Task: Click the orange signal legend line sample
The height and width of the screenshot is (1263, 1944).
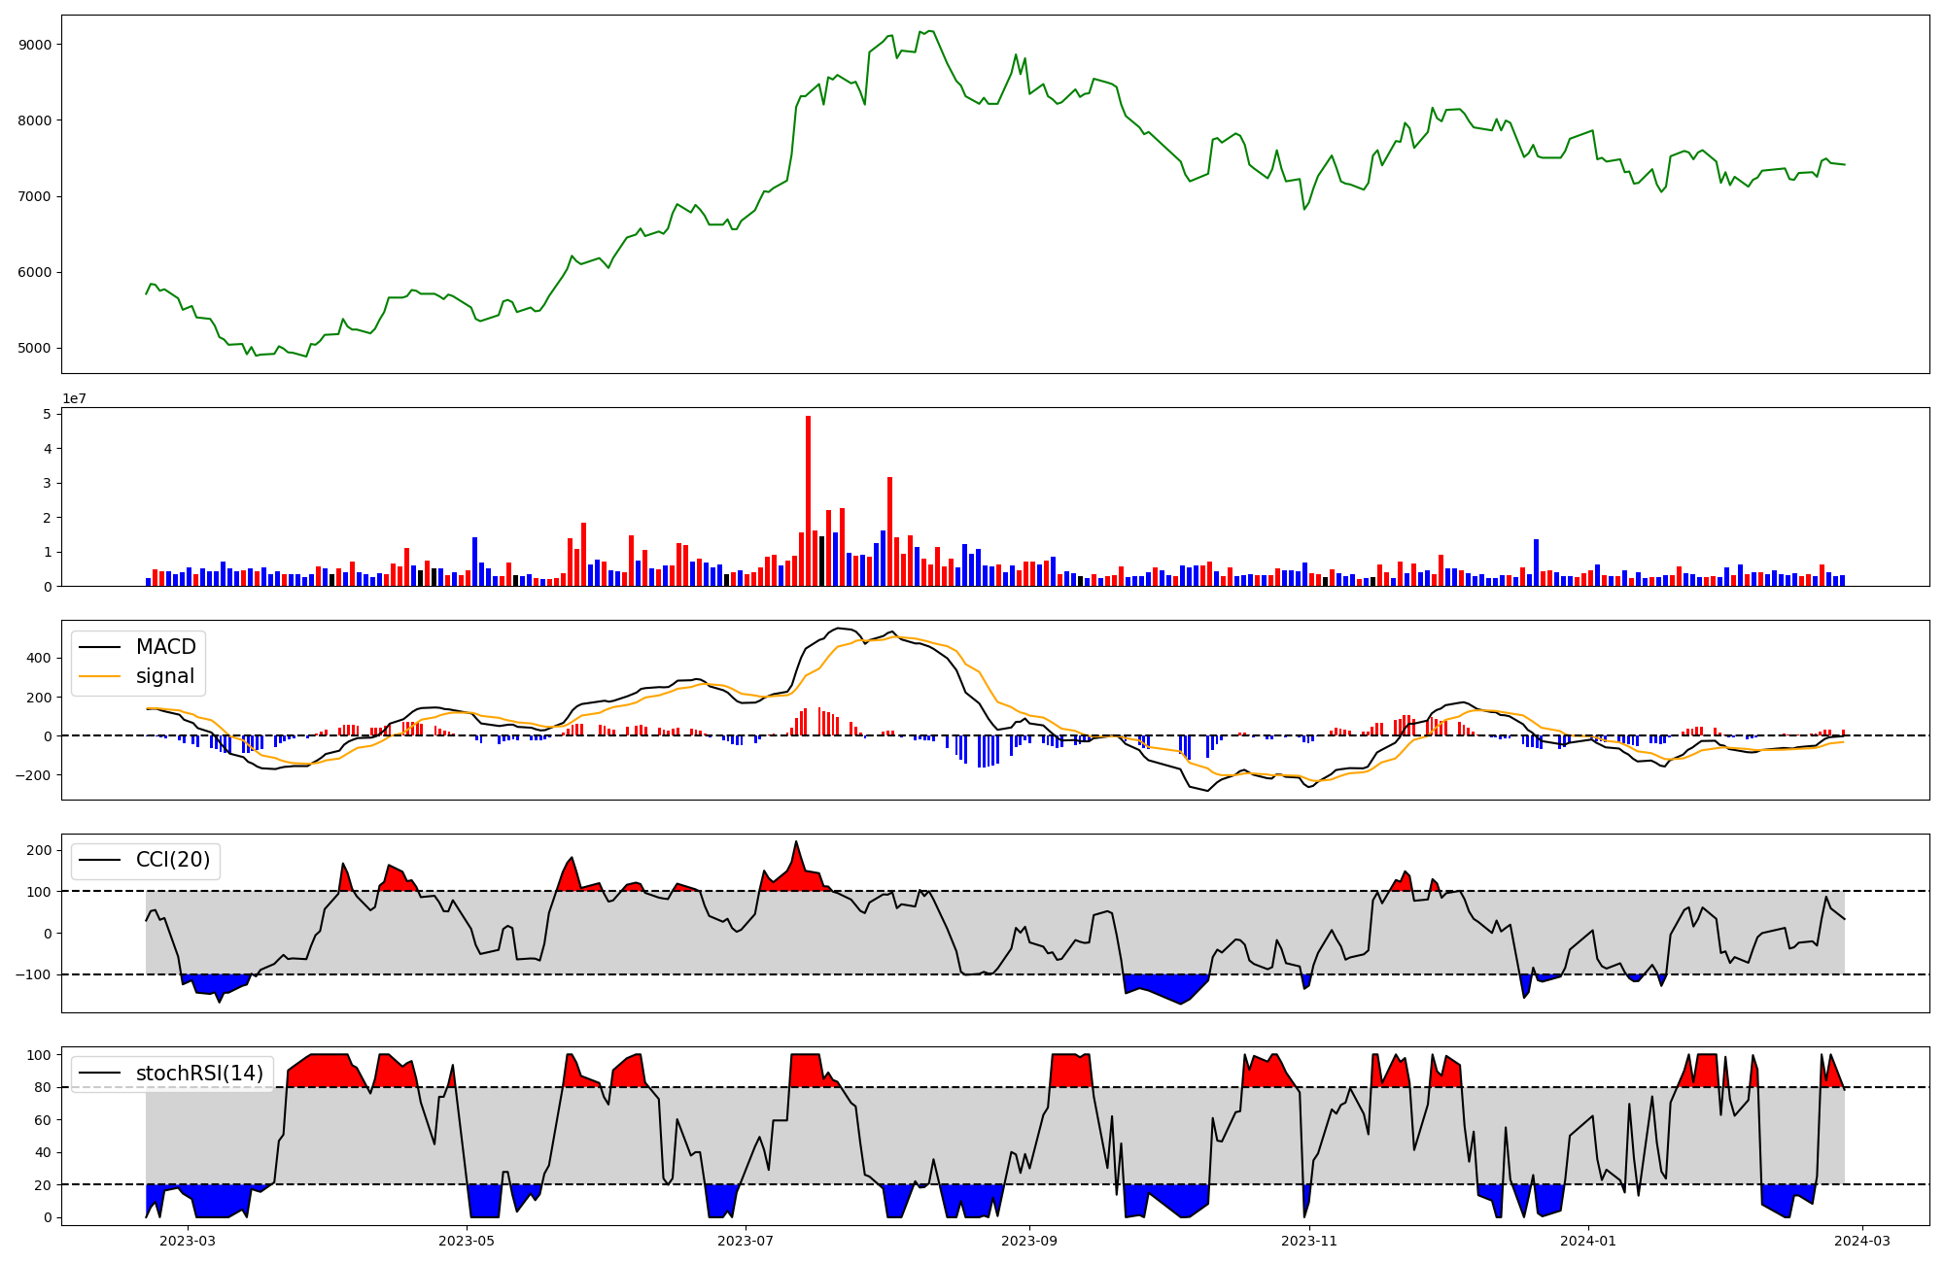Action: [x=99, y=676]
